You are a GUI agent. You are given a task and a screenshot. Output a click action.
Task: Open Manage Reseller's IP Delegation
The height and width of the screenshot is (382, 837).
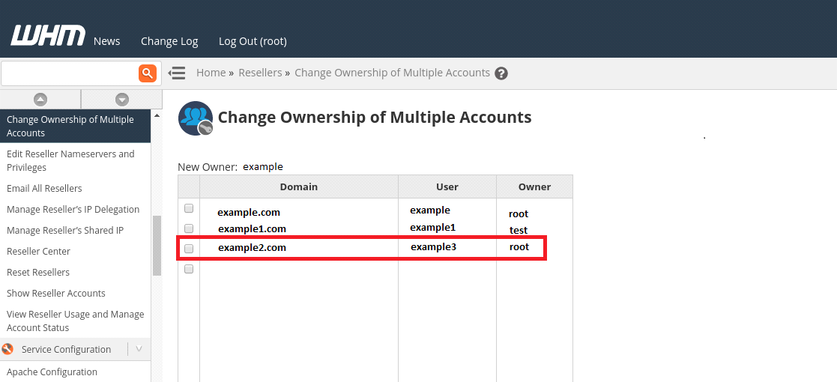[75, 209]
